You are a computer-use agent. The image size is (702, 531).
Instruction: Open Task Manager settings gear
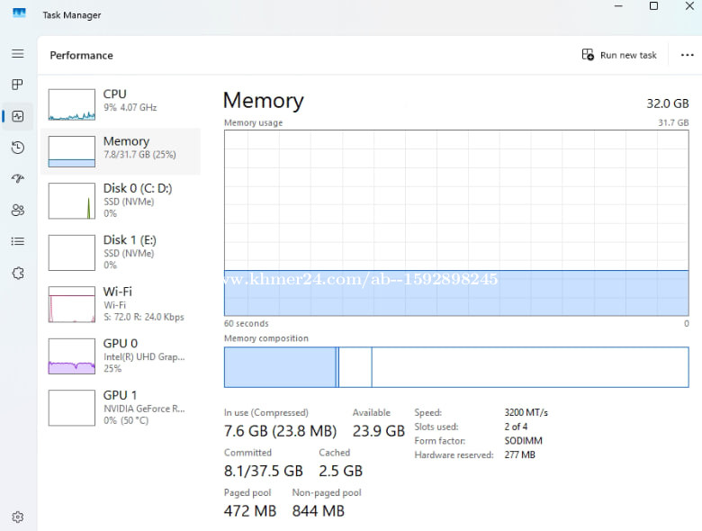17,517
